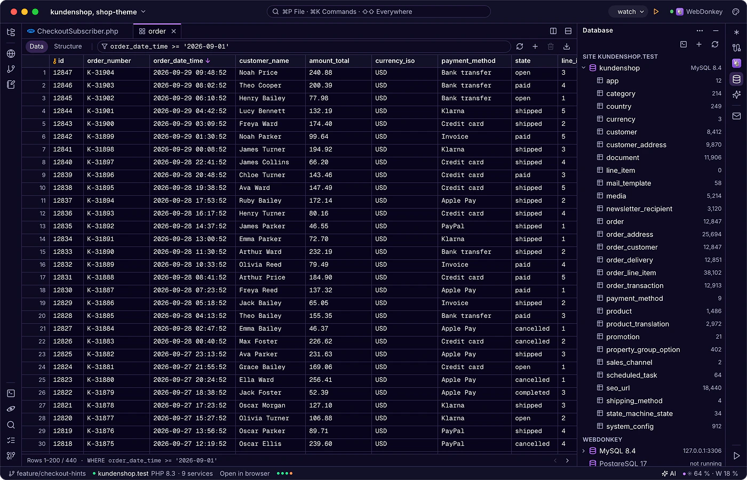
Task: Add a new row to the order table
Action: pos(535,46)
